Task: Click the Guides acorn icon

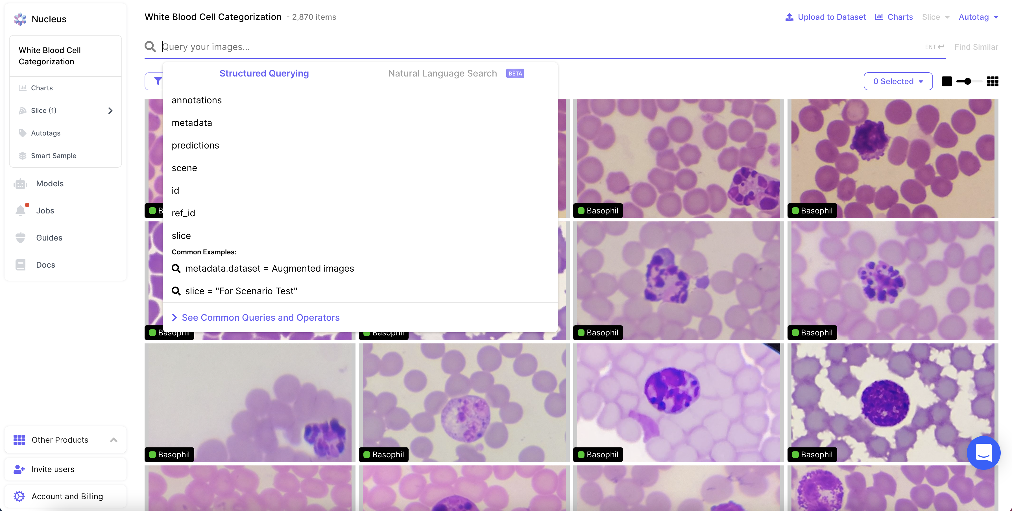Action: click(20, 238)
